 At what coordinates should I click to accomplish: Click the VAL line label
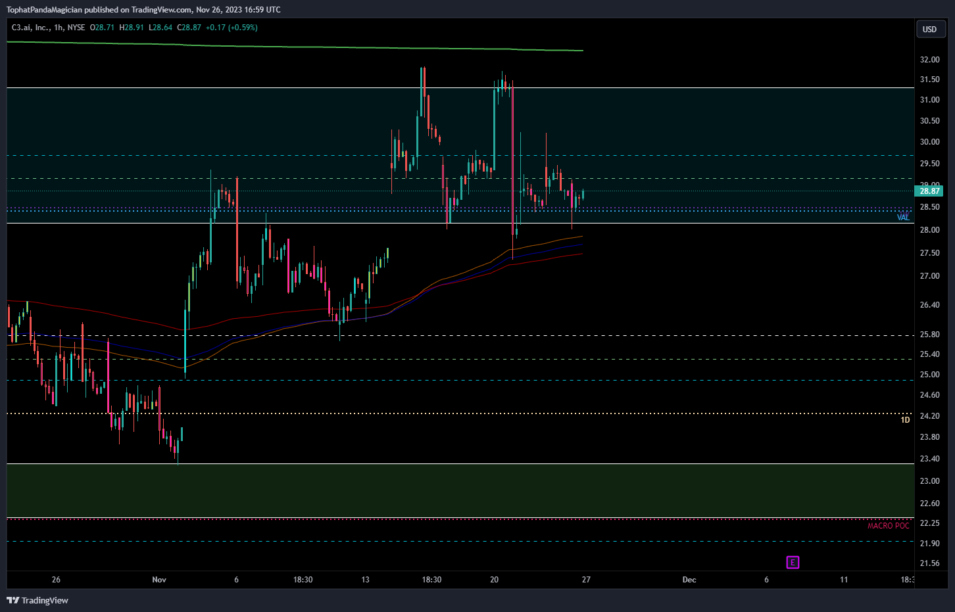click(x=903, y=218)
